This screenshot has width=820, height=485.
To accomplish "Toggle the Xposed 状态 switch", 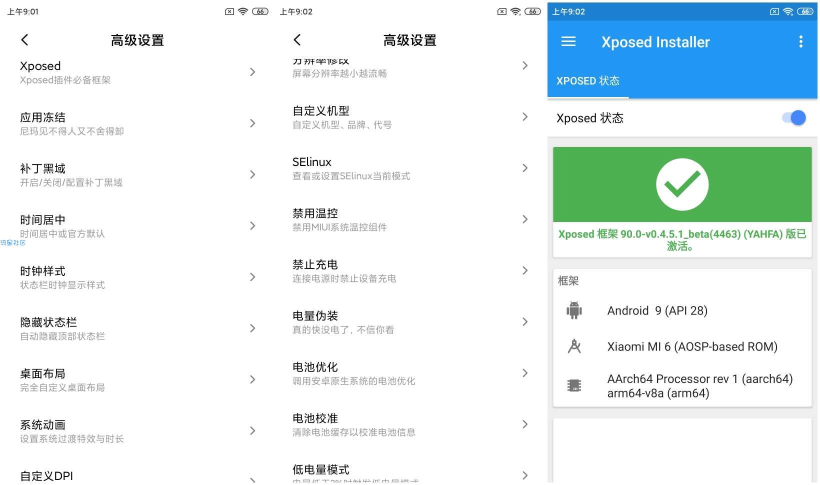I will click(x=794, y=118).
